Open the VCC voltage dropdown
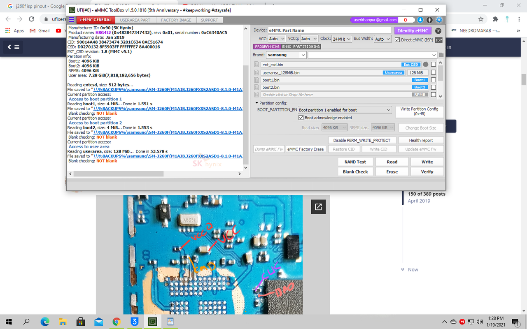 coord(277,39)
